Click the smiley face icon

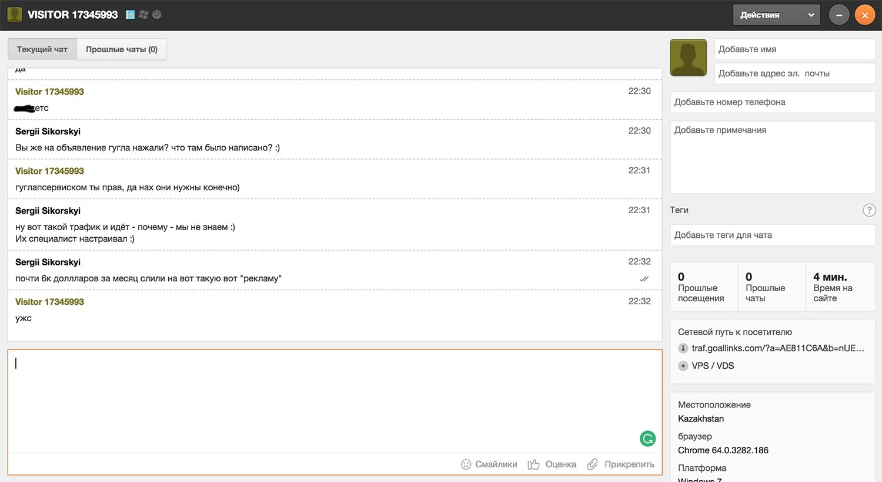coord(466,464)
